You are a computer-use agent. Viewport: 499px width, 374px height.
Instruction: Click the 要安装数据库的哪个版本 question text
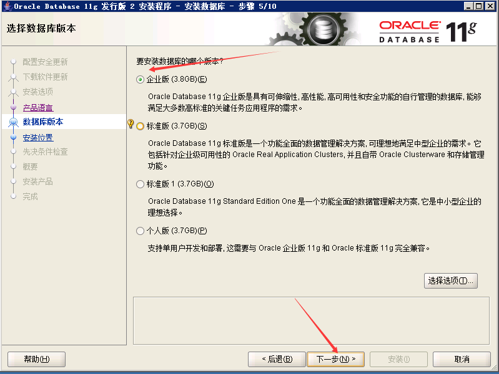[180, 61]
